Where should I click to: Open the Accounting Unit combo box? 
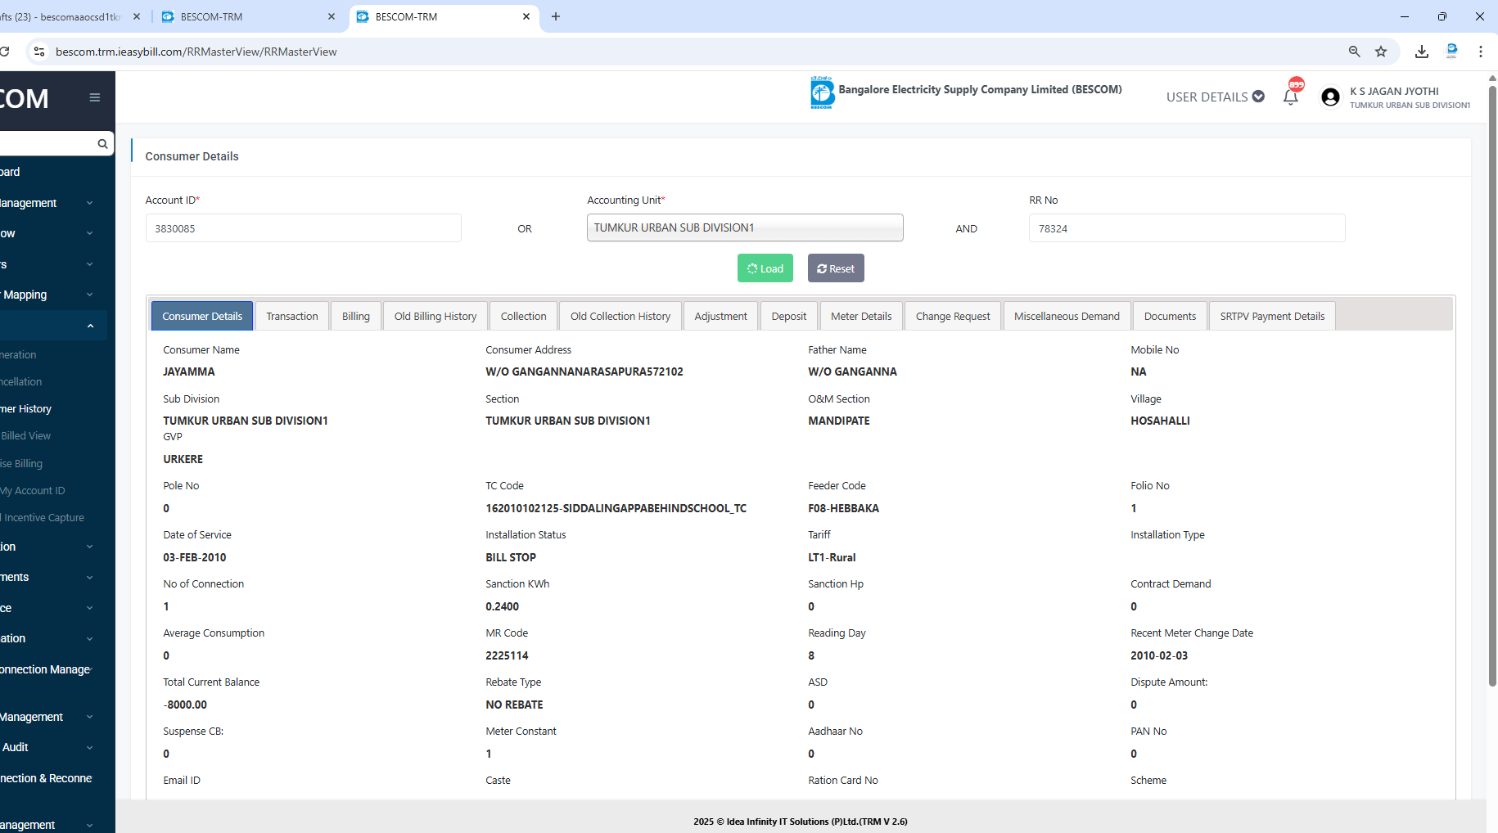click(x=744, y=227)
